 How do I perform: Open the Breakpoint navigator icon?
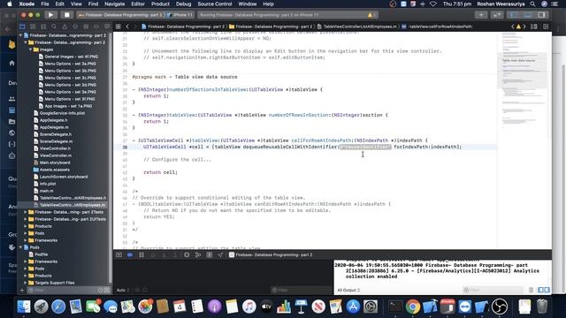pos(96,26)
